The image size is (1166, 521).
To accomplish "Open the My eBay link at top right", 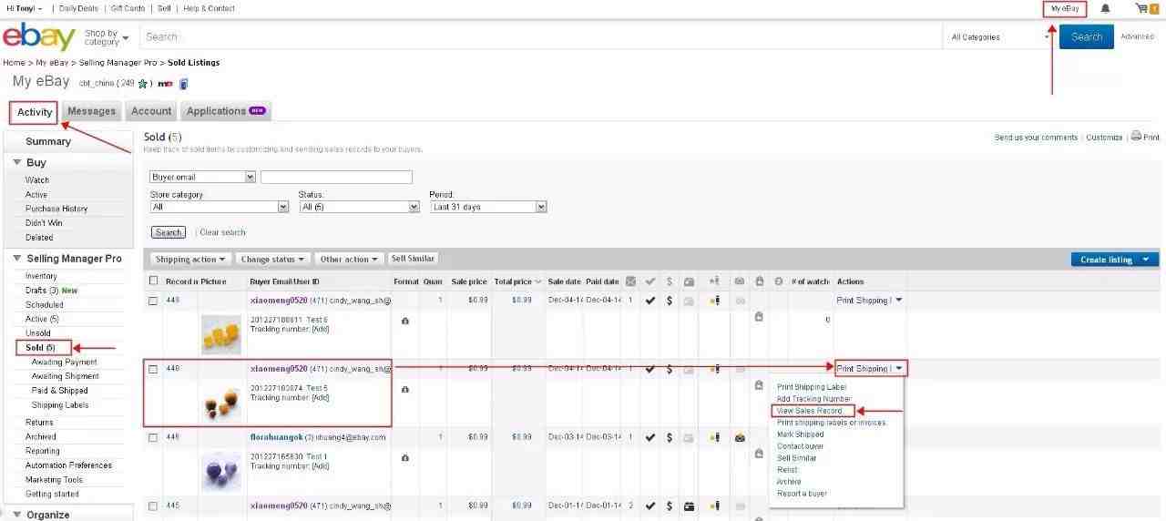I will pyautogui.click(x=1065, y=8).
